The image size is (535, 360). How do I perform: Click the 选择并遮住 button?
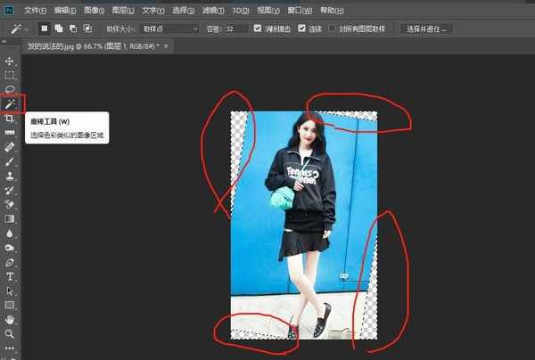pyautogui.click(x=429, y=29)
